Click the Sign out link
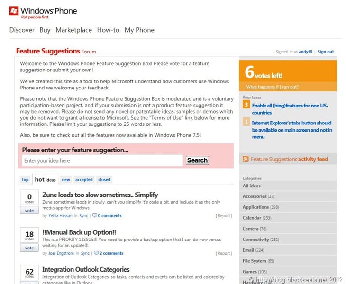This screenshot has width=346, height=284. click(x=326, y=52)
